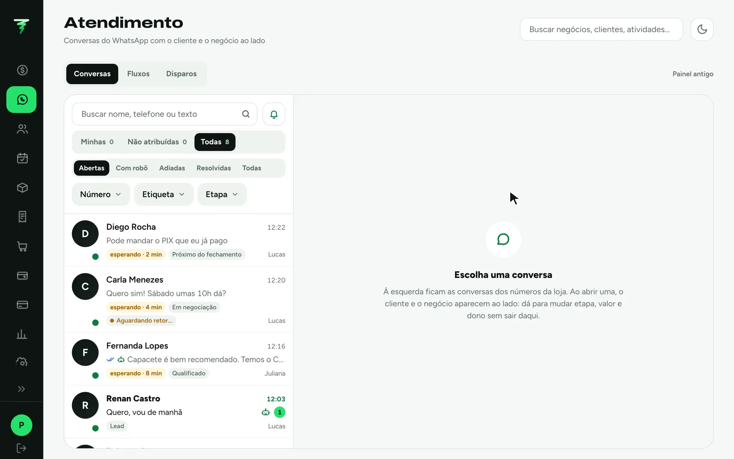The image size is (734, 459).
Task: Open the WhatsApp Atendimento sidebar icon
Action: point(21,100)
